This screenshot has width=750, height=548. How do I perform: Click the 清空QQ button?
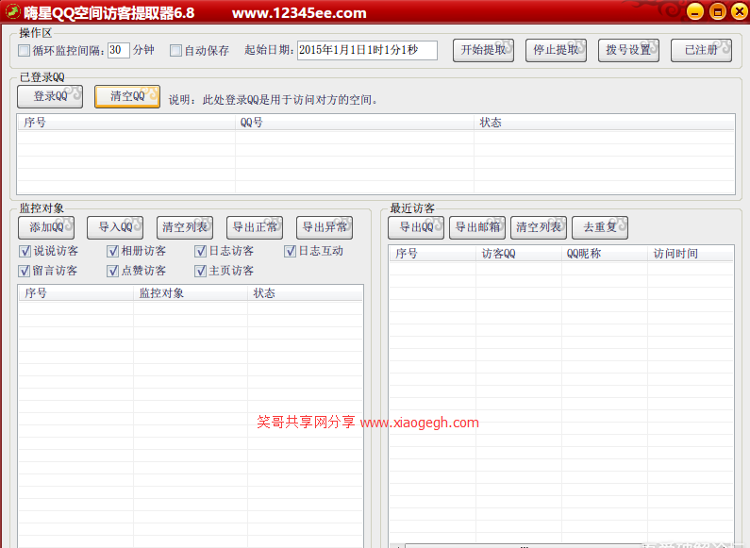(127, 96)
